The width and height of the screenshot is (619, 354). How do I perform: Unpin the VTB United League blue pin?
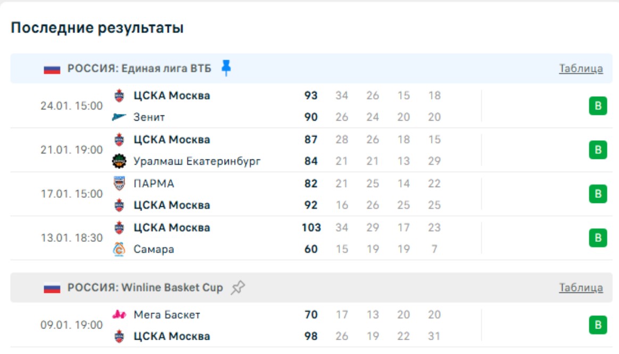pyautogui.click(x=226, y=68)
